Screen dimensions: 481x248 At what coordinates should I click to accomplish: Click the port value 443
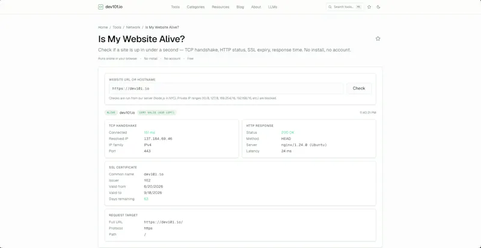(x=147, y=151)
